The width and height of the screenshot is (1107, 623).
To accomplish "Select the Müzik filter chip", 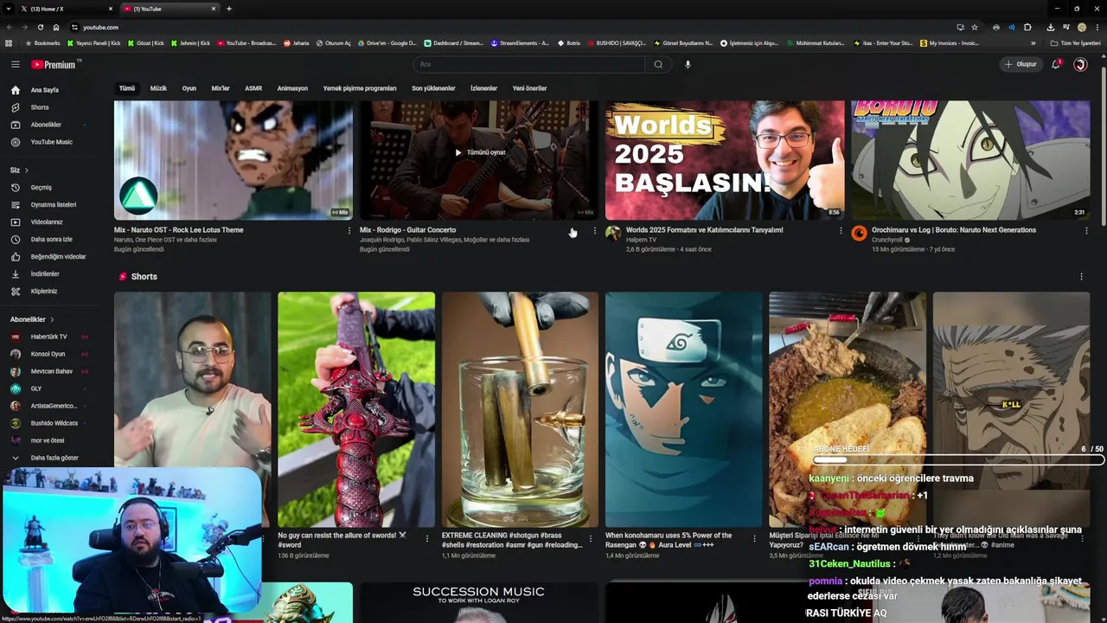I will tap(158, 88).
